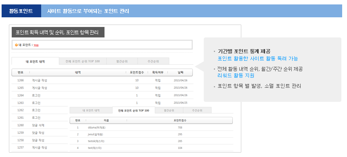Click 로그인 in row 1261
This screenshot has width=347, height=157.
[x=36, y=118]
